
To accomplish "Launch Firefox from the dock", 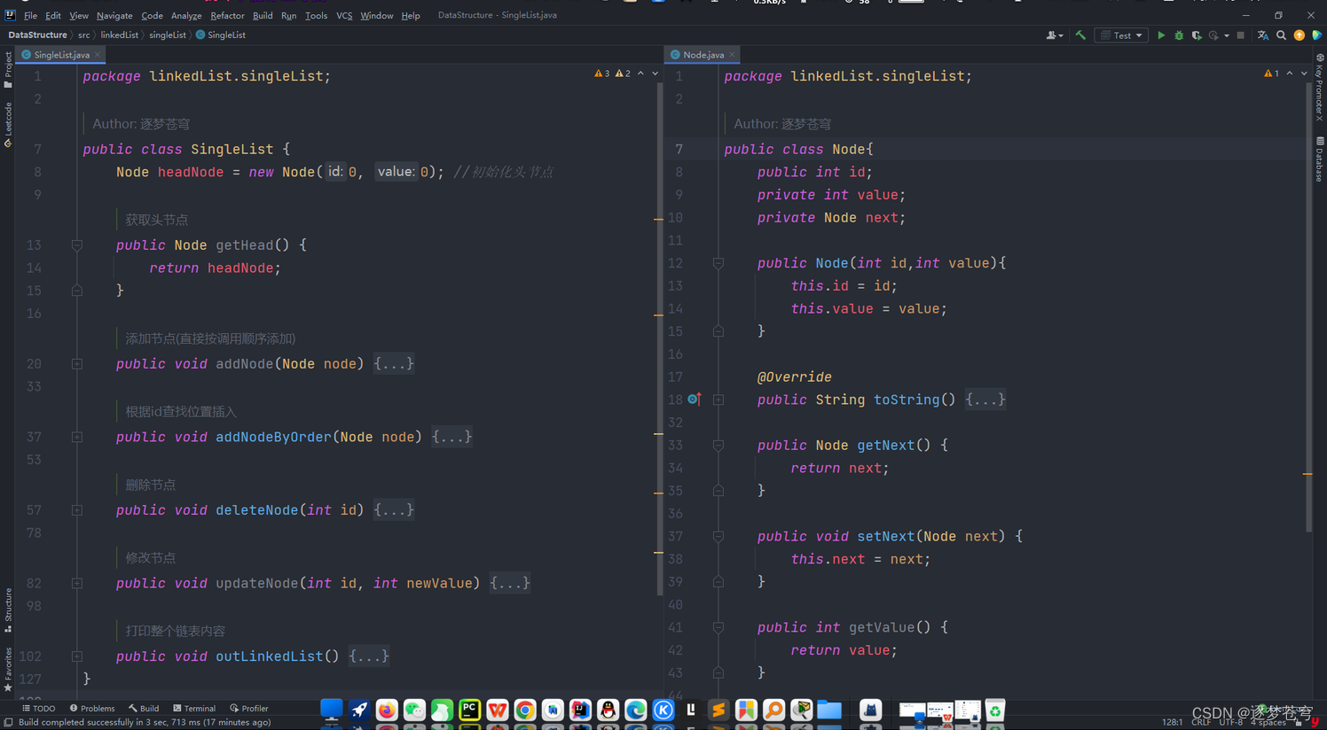I will [387, 710].
